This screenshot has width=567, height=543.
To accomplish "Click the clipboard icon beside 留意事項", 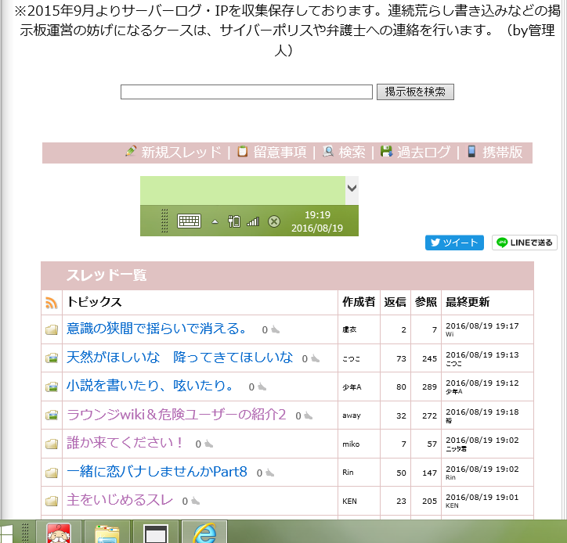I will pyautogui.click(x=243, y=152).
